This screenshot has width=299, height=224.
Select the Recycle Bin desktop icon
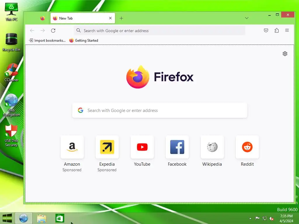click(x=11, y=42)
